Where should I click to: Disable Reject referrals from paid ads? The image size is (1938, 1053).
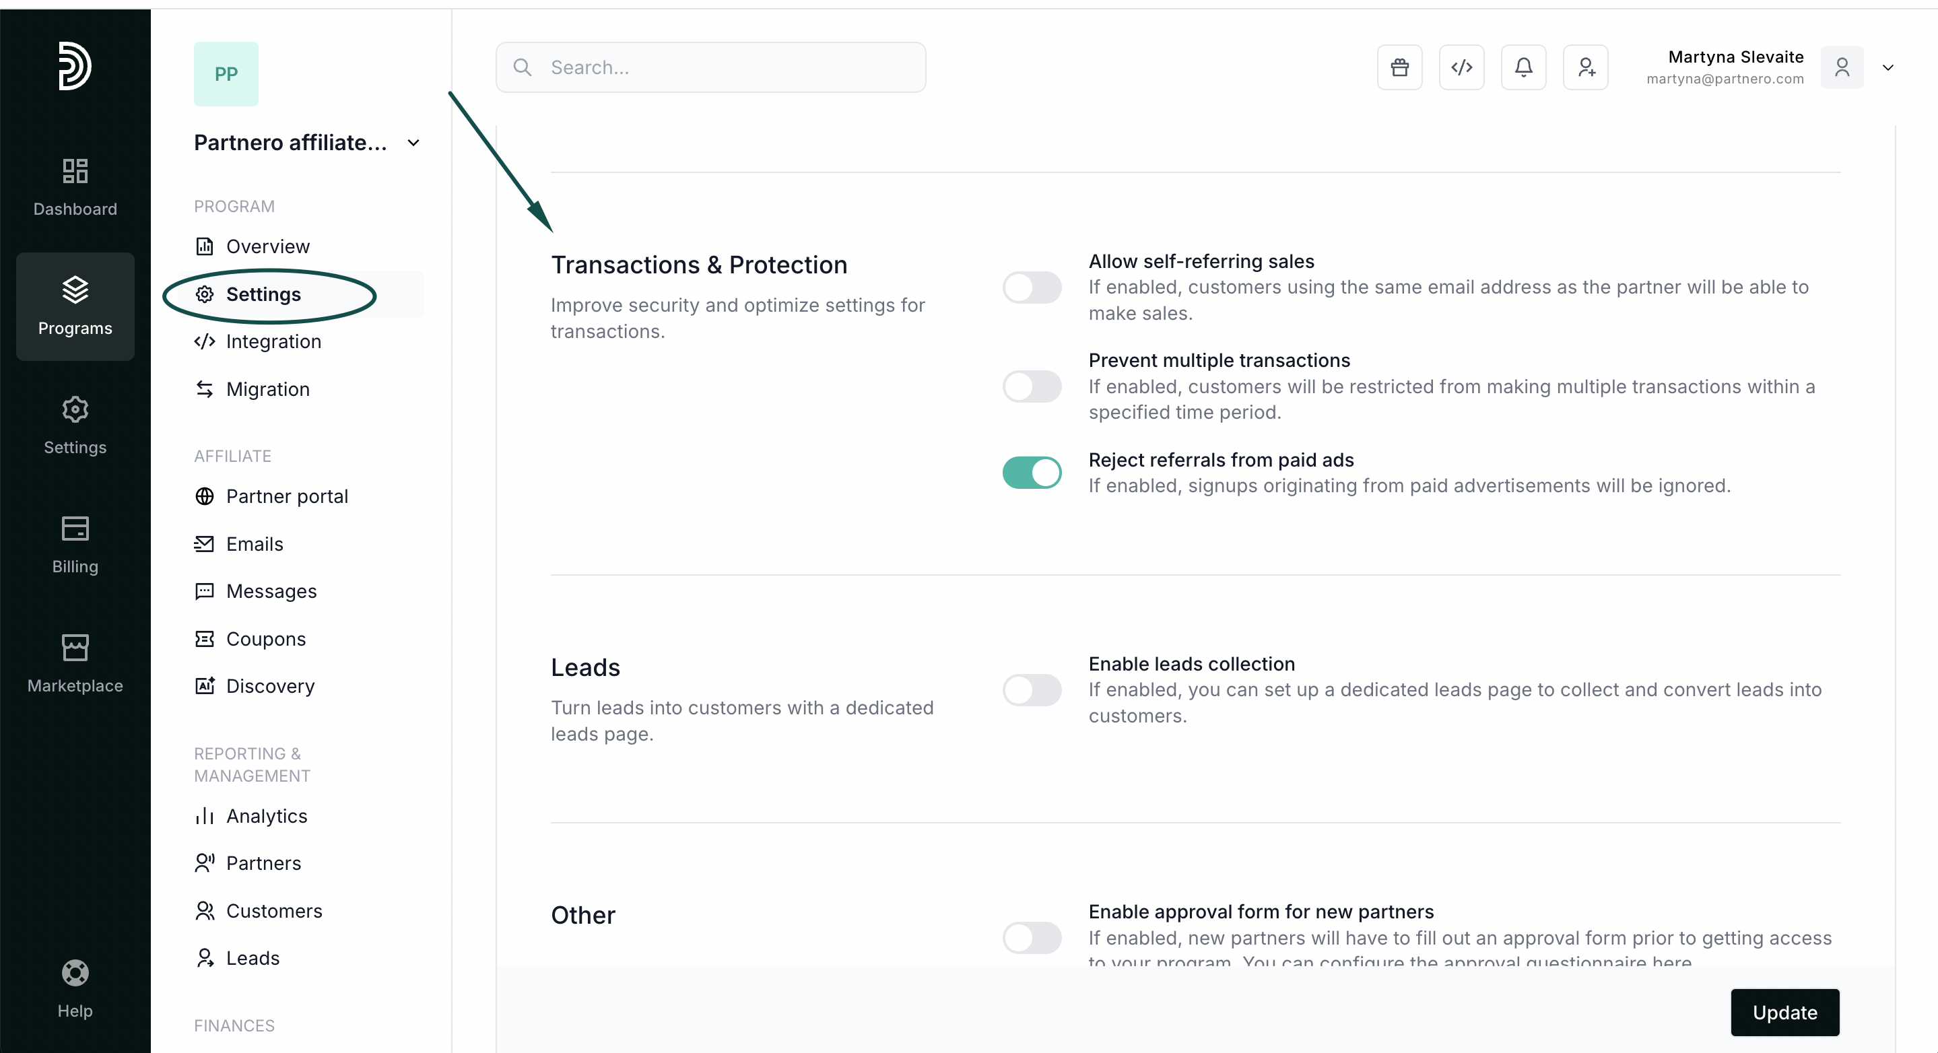1032,473
